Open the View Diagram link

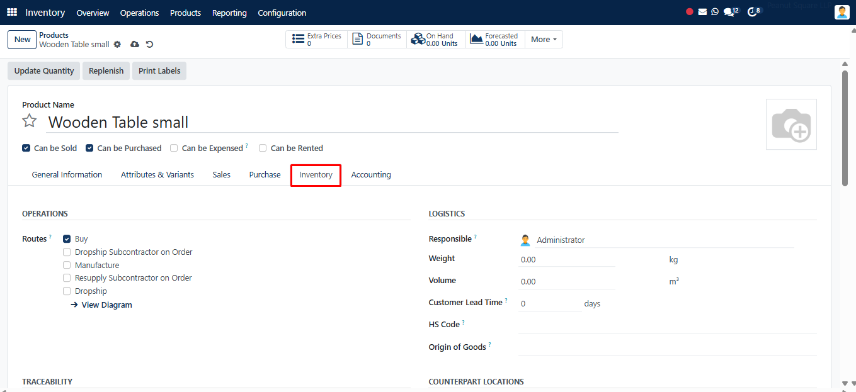coord(101,305)
